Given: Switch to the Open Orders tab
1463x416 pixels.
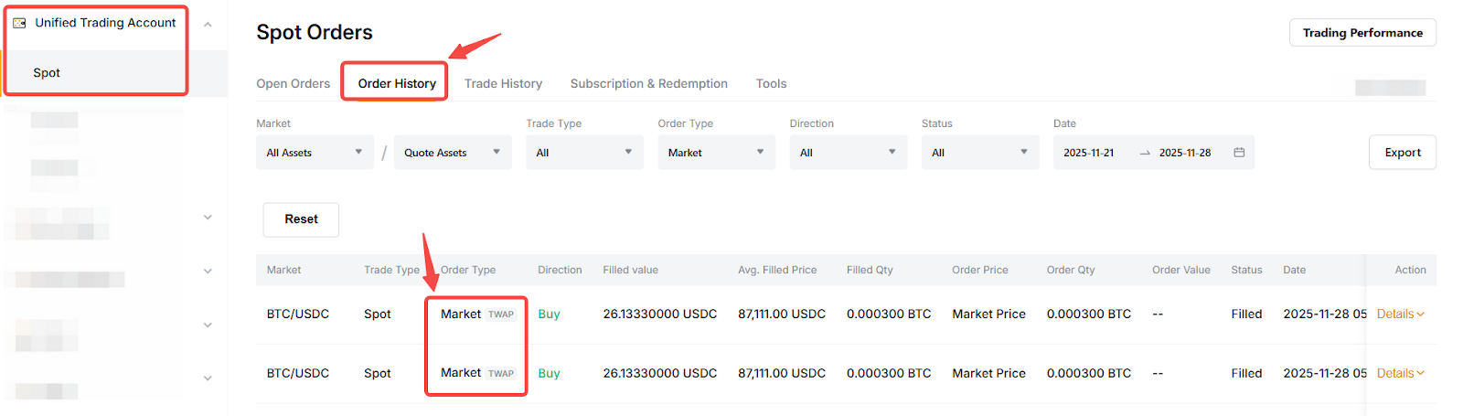Looking at the screenshot, I should [x=293, y=83].
